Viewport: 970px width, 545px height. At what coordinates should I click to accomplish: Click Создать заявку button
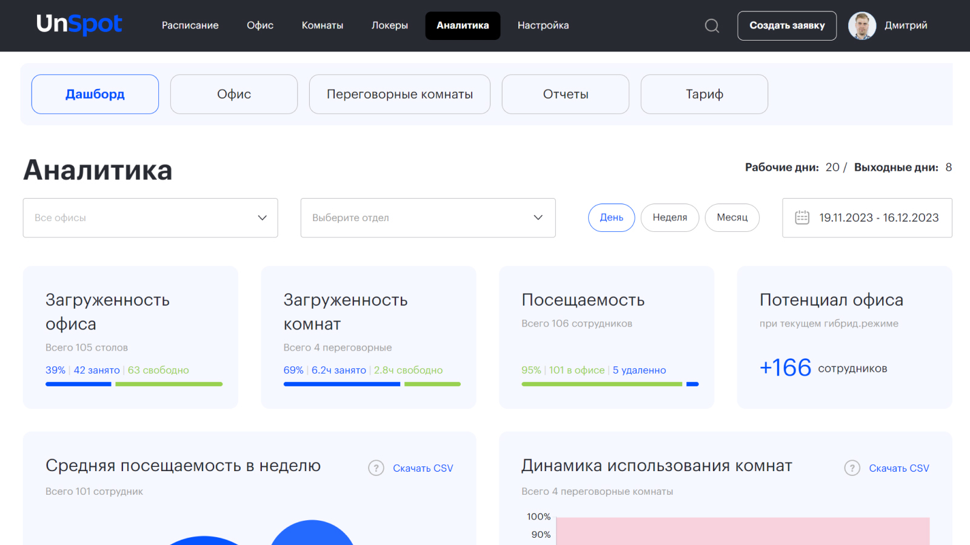pos(787,25)
